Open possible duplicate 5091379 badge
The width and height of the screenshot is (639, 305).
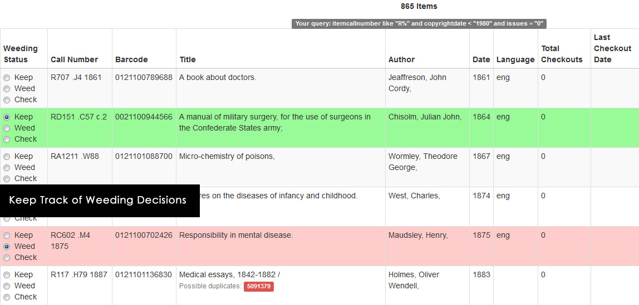click(x=259, y=286)
